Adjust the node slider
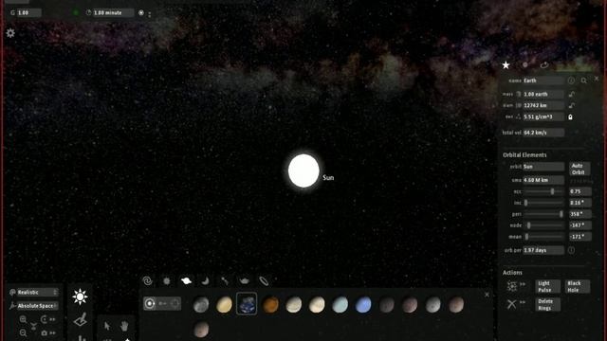 (x=543, y=225)
